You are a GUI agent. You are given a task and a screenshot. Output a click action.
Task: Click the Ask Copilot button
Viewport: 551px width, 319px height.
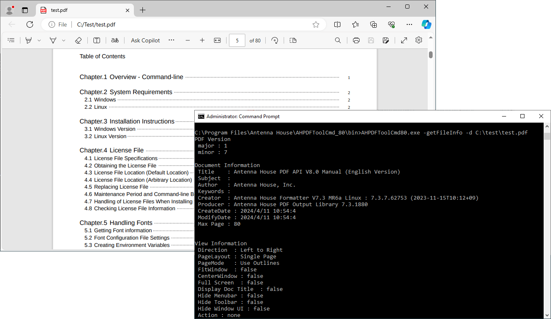(x=145, y=40)
